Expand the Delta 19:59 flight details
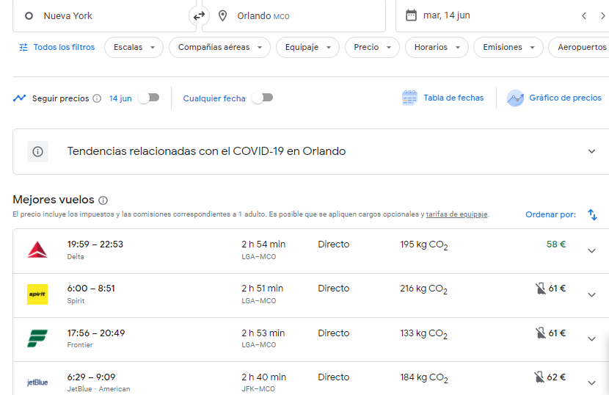This screenshot has height=395, width=609. coord(591,251)
